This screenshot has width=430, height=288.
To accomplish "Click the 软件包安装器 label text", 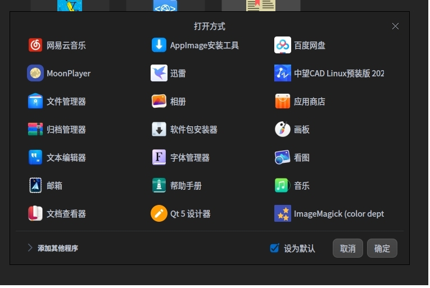I will point(194,130).
